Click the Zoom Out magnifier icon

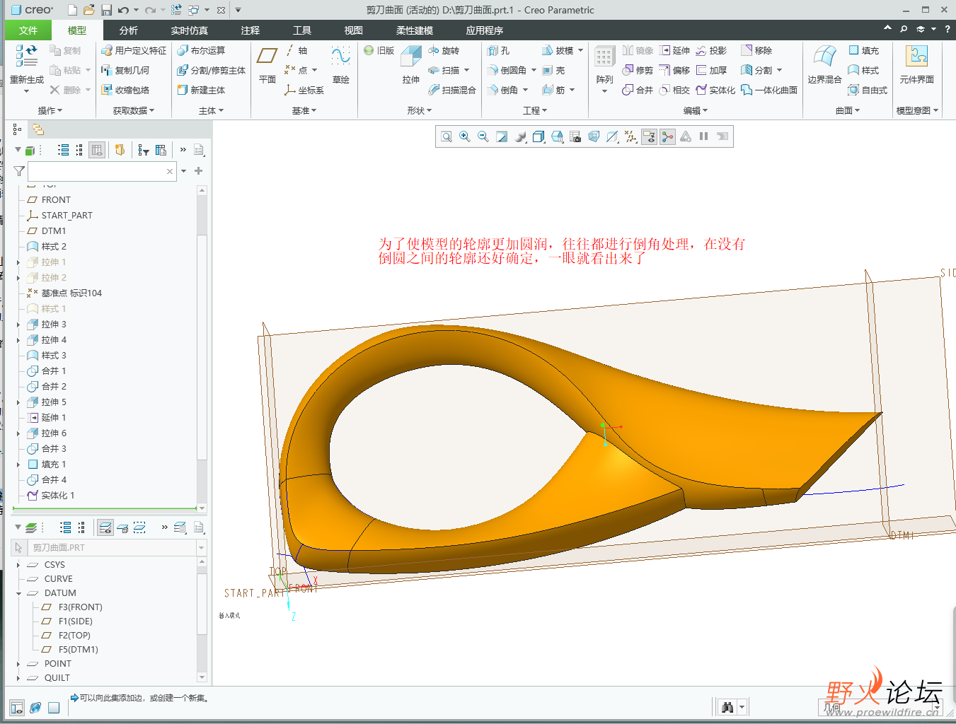(x=483, y=136)
